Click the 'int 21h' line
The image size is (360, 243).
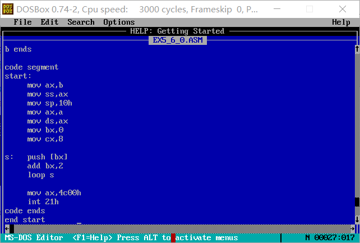(43, 201)
